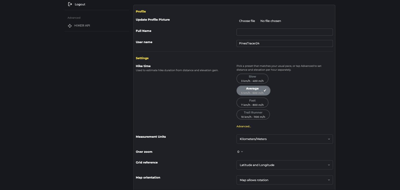This screenshot has height=190, width=400.
Task: Click the User name field PinesTracer24
Action: [x=285, y=43]
